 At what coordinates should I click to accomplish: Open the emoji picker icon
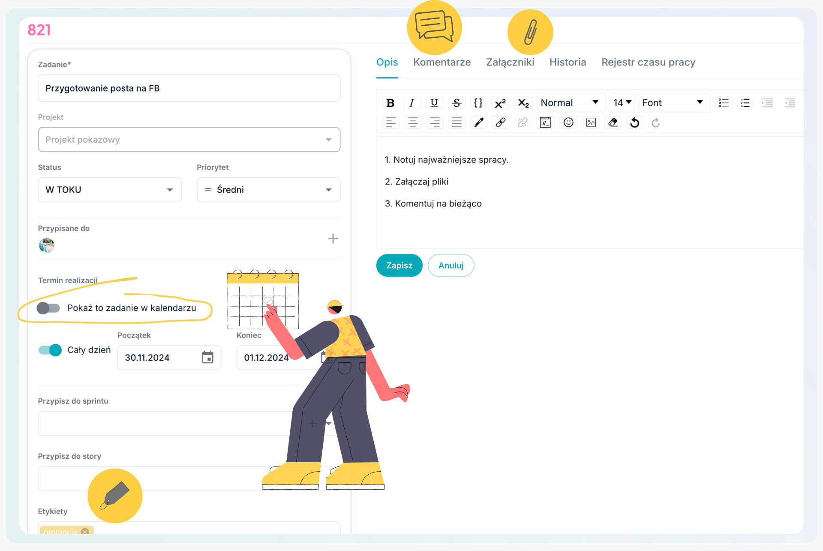point(568,123)
